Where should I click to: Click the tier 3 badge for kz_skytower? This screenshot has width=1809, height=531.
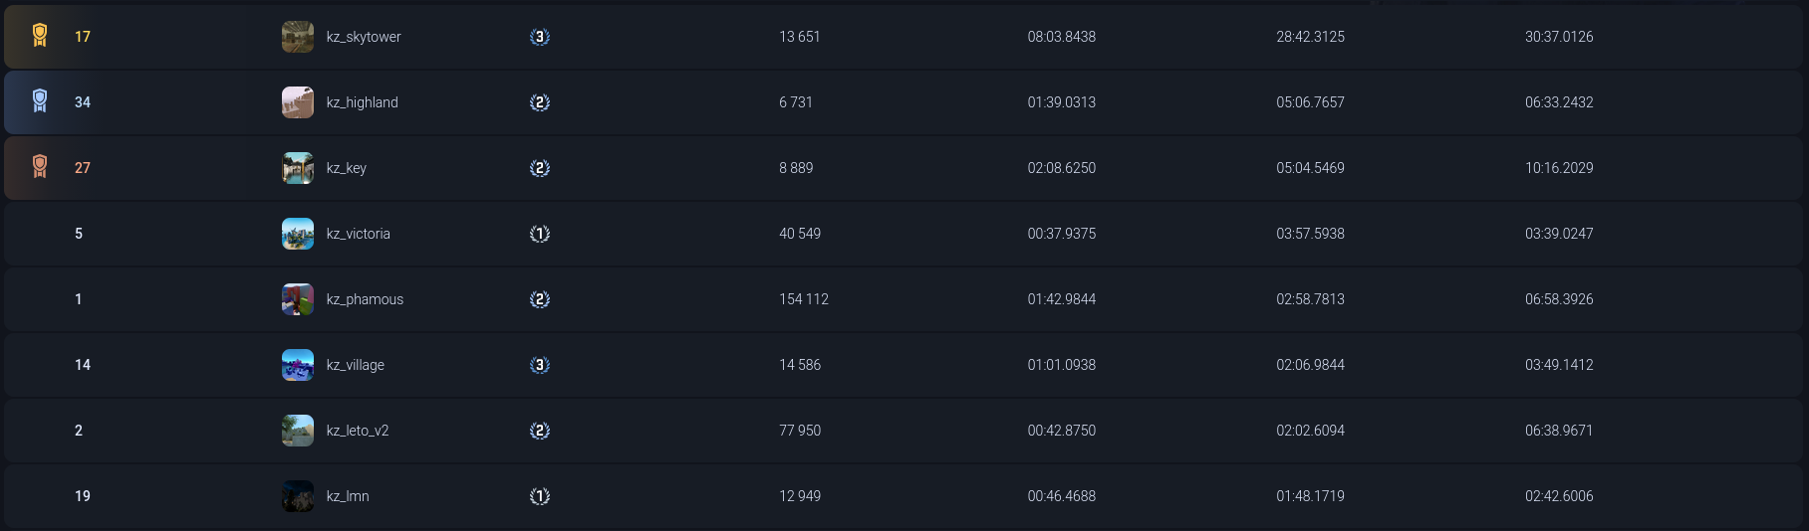(540, 37)
